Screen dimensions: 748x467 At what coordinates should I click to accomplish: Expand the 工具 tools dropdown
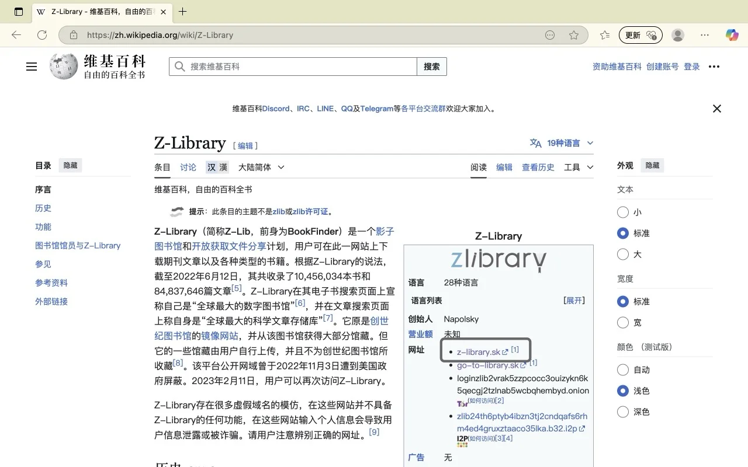tap(579, 168)
